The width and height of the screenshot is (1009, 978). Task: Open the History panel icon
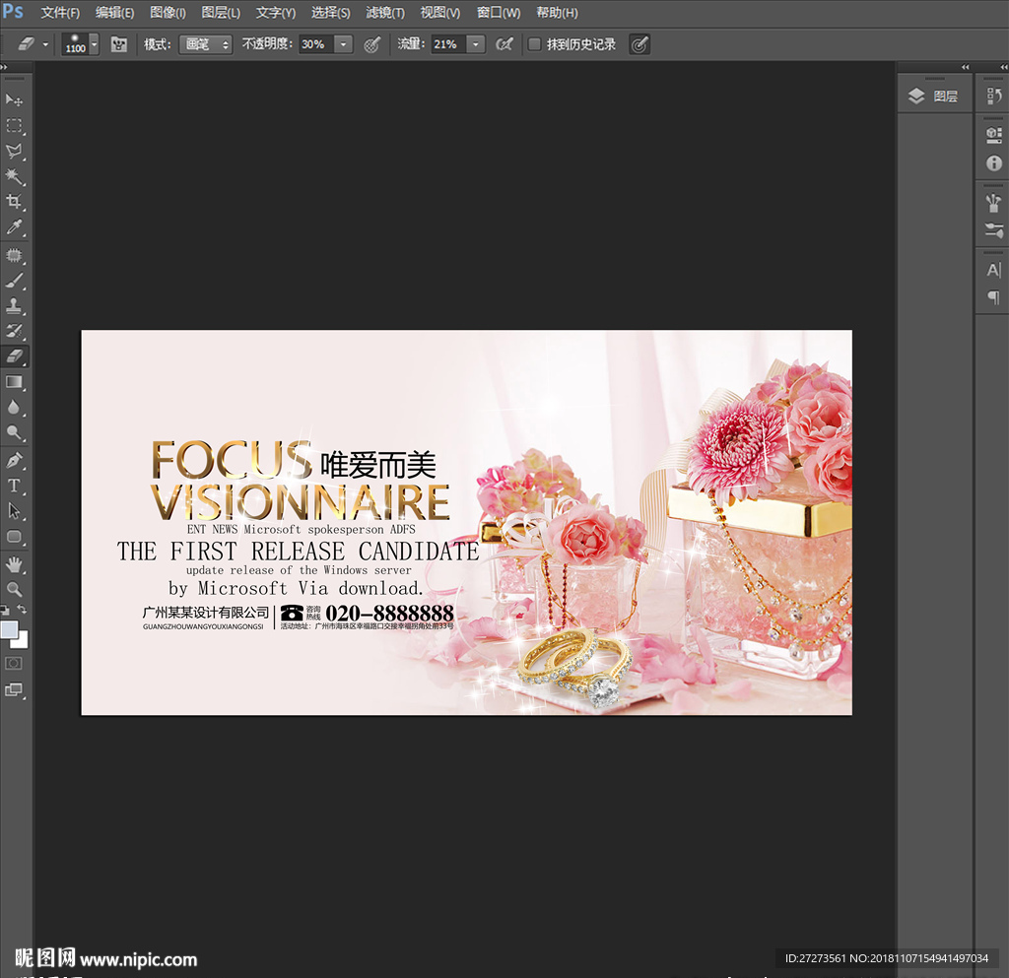(993, 96)
